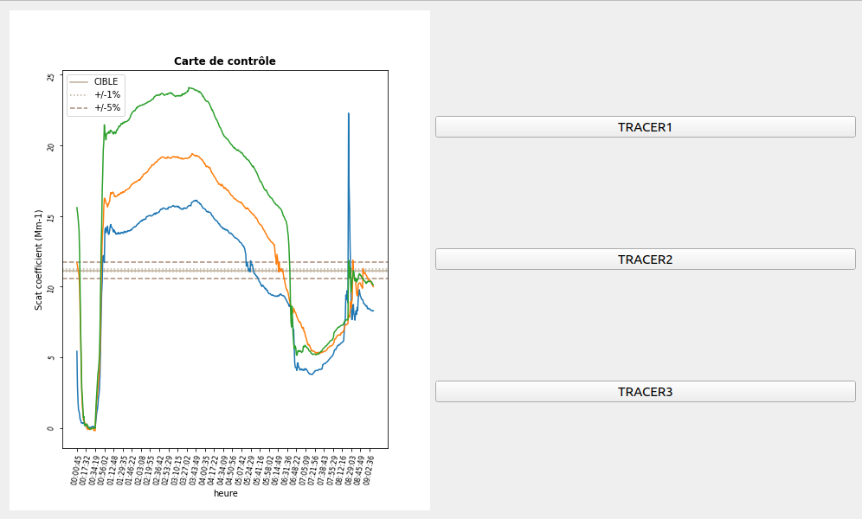Click the green curve on the plot
The width and height of the screenshot is (862, 519).
173,95
